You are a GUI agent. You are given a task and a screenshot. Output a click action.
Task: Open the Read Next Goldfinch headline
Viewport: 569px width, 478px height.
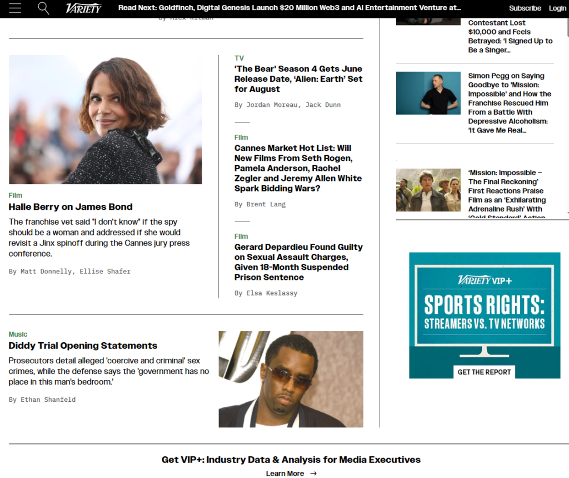pos(289,8)
